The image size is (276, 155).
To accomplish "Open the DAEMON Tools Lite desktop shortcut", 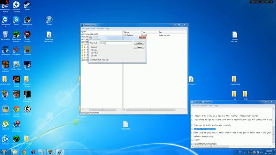I will pyautogui.click(x=16, y=7).
